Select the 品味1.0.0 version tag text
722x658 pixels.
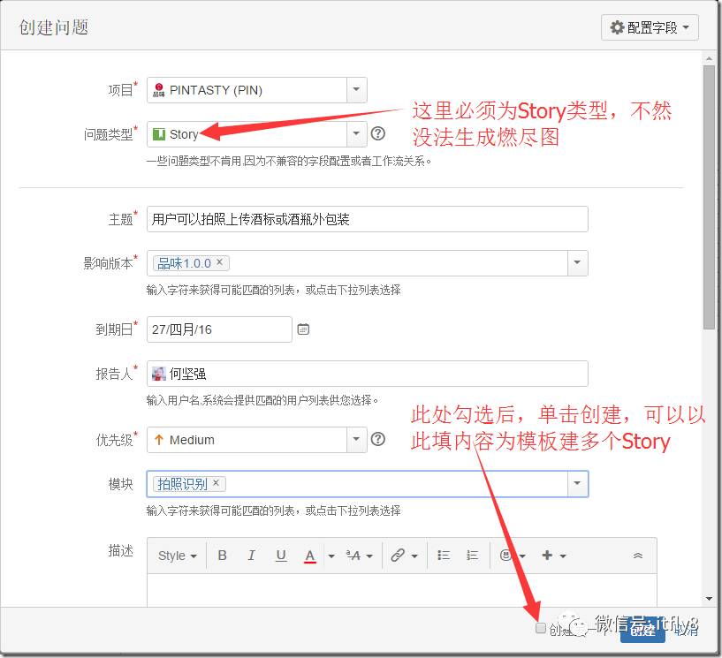[x=184, y=263]
